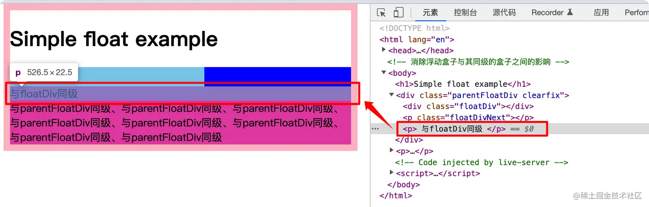
Task: Click the closing body tag line
Action: coord(403,184)
